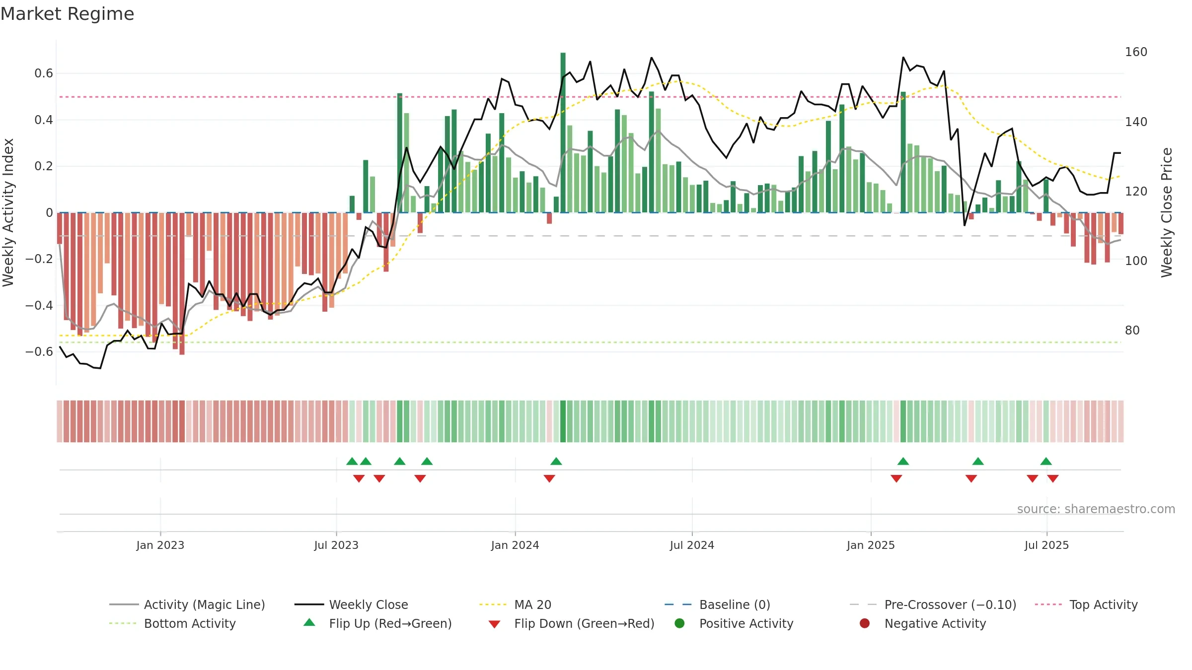1192x670 pixels.
Task: Click the 120 price tick label
Action: [1136, 191]
